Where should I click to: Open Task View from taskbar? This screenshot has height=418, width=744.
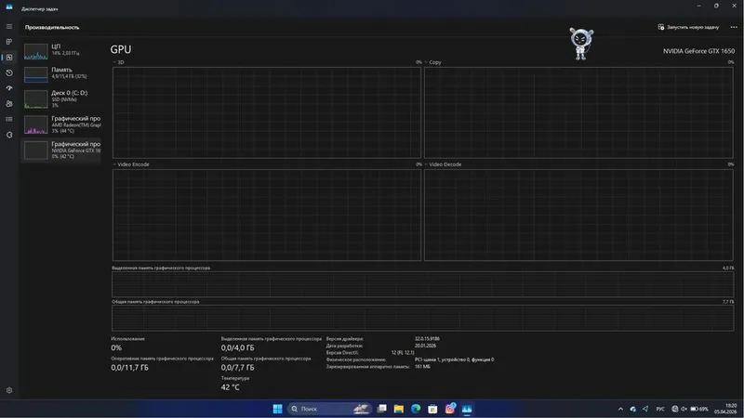point(382,409)
